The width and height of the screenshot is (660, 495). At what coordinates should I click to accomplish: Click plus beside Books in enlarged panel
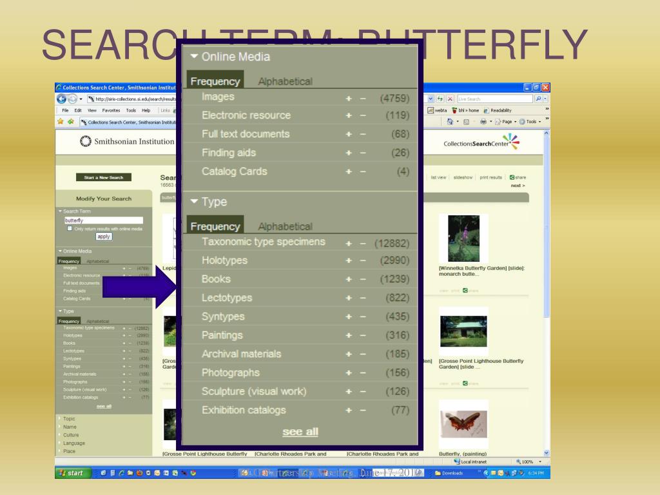[349, 280]
